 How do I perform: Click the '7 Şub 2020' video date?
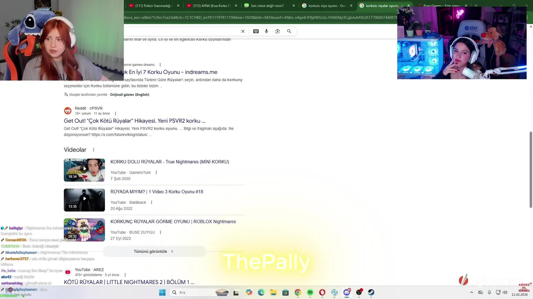tap(120, 179)
